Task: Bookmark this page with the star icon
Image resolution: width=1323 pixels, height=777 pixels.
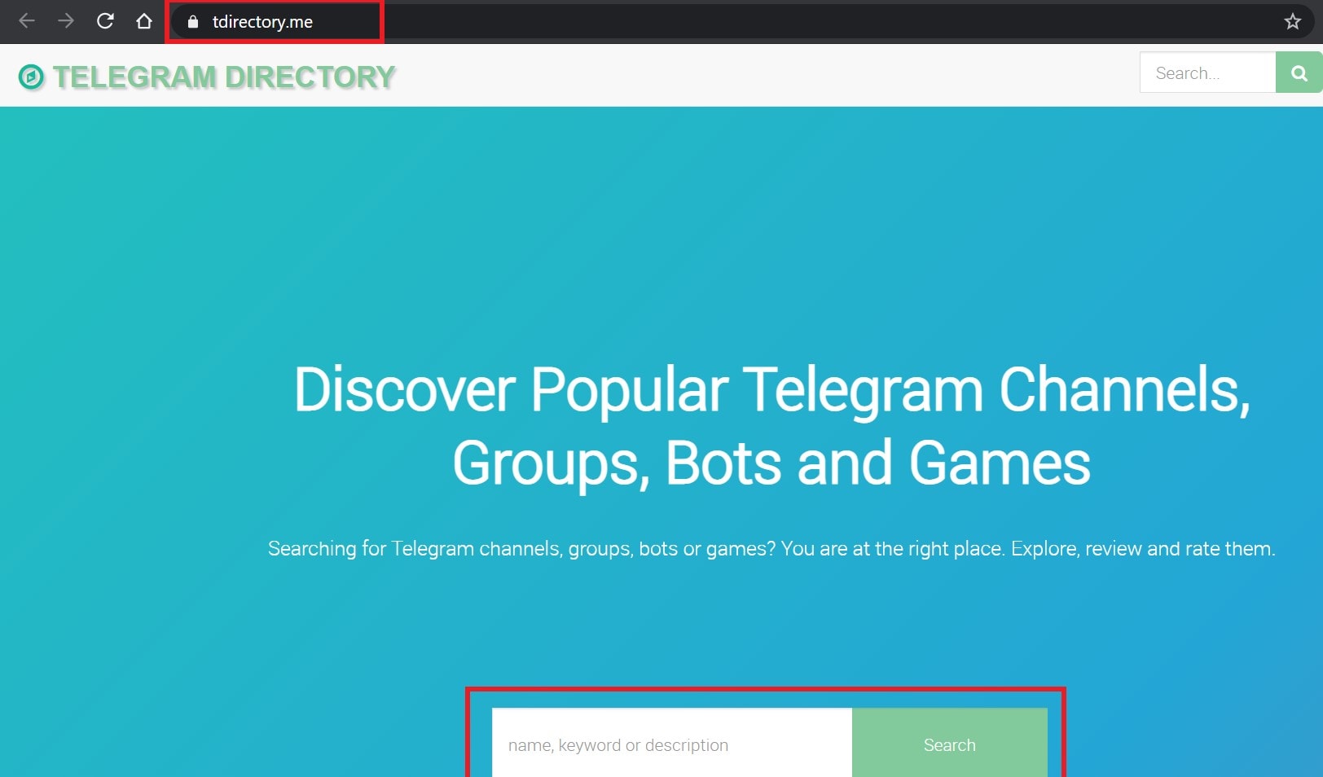Action: point(1293,22)
